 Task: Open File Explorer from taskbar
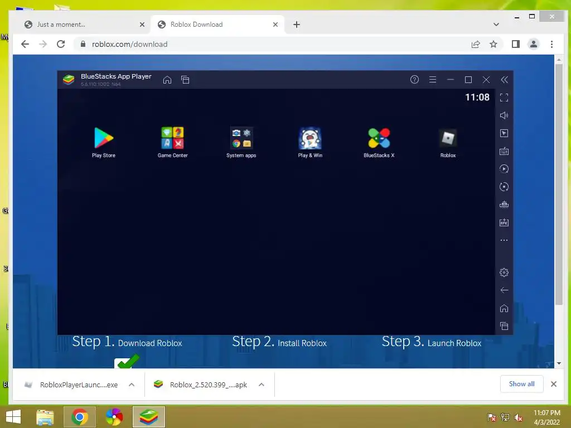[45, 417]
